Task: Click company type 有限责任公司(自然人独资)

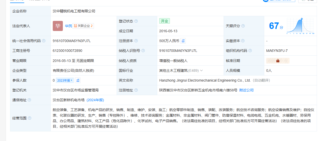Action: (x=73, y=70)
